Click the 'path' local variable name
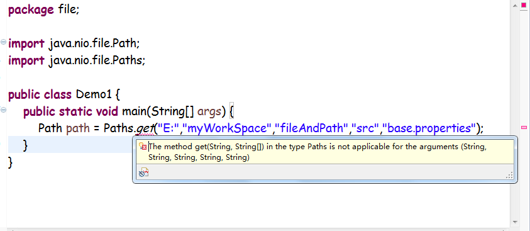 coord(78,128)
